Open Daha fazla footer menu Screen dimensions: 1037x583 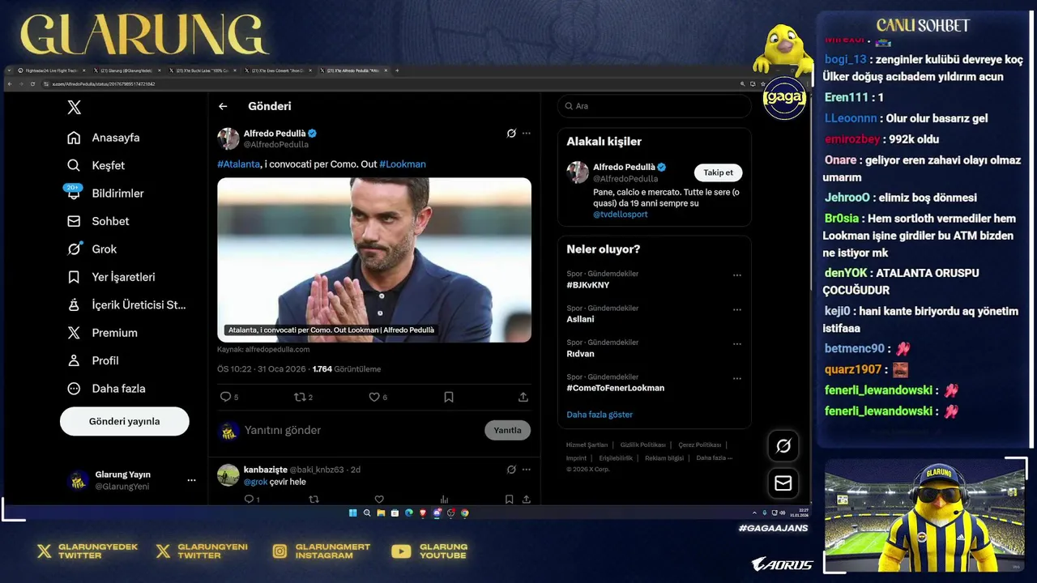click(715, 457)
